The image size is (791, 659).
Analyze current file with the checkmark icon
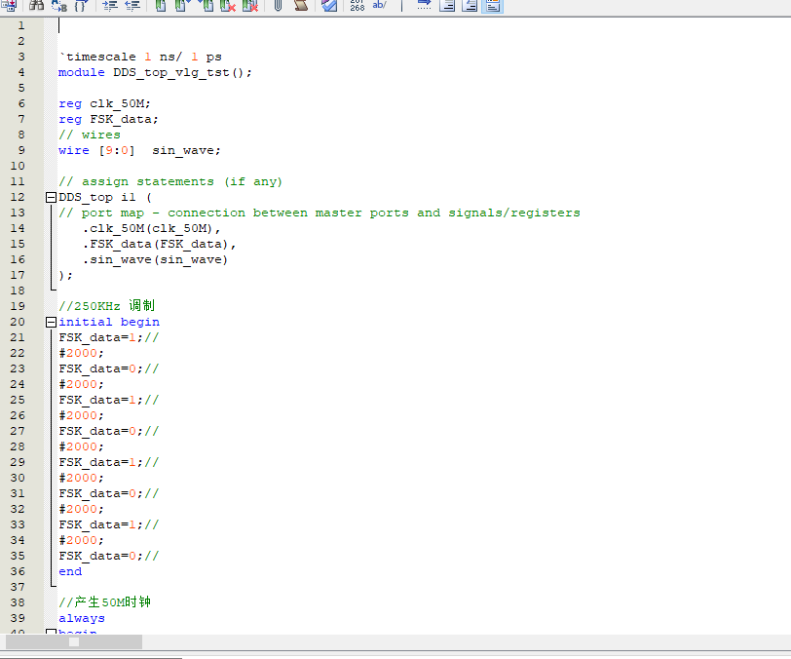[x=329, y=5]
